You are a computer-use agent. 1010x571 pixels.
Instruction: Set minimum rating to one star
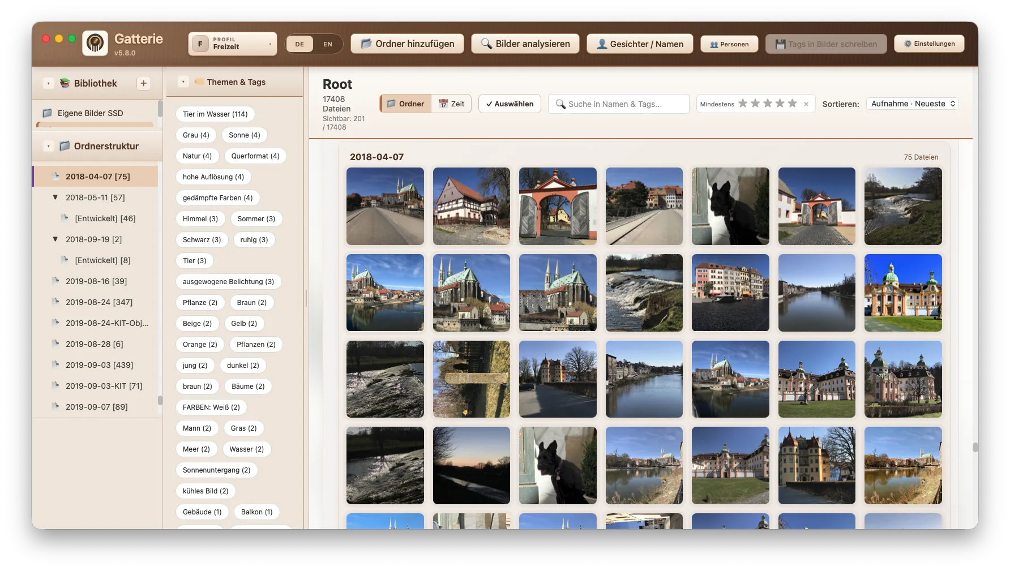tap(743, 104)
